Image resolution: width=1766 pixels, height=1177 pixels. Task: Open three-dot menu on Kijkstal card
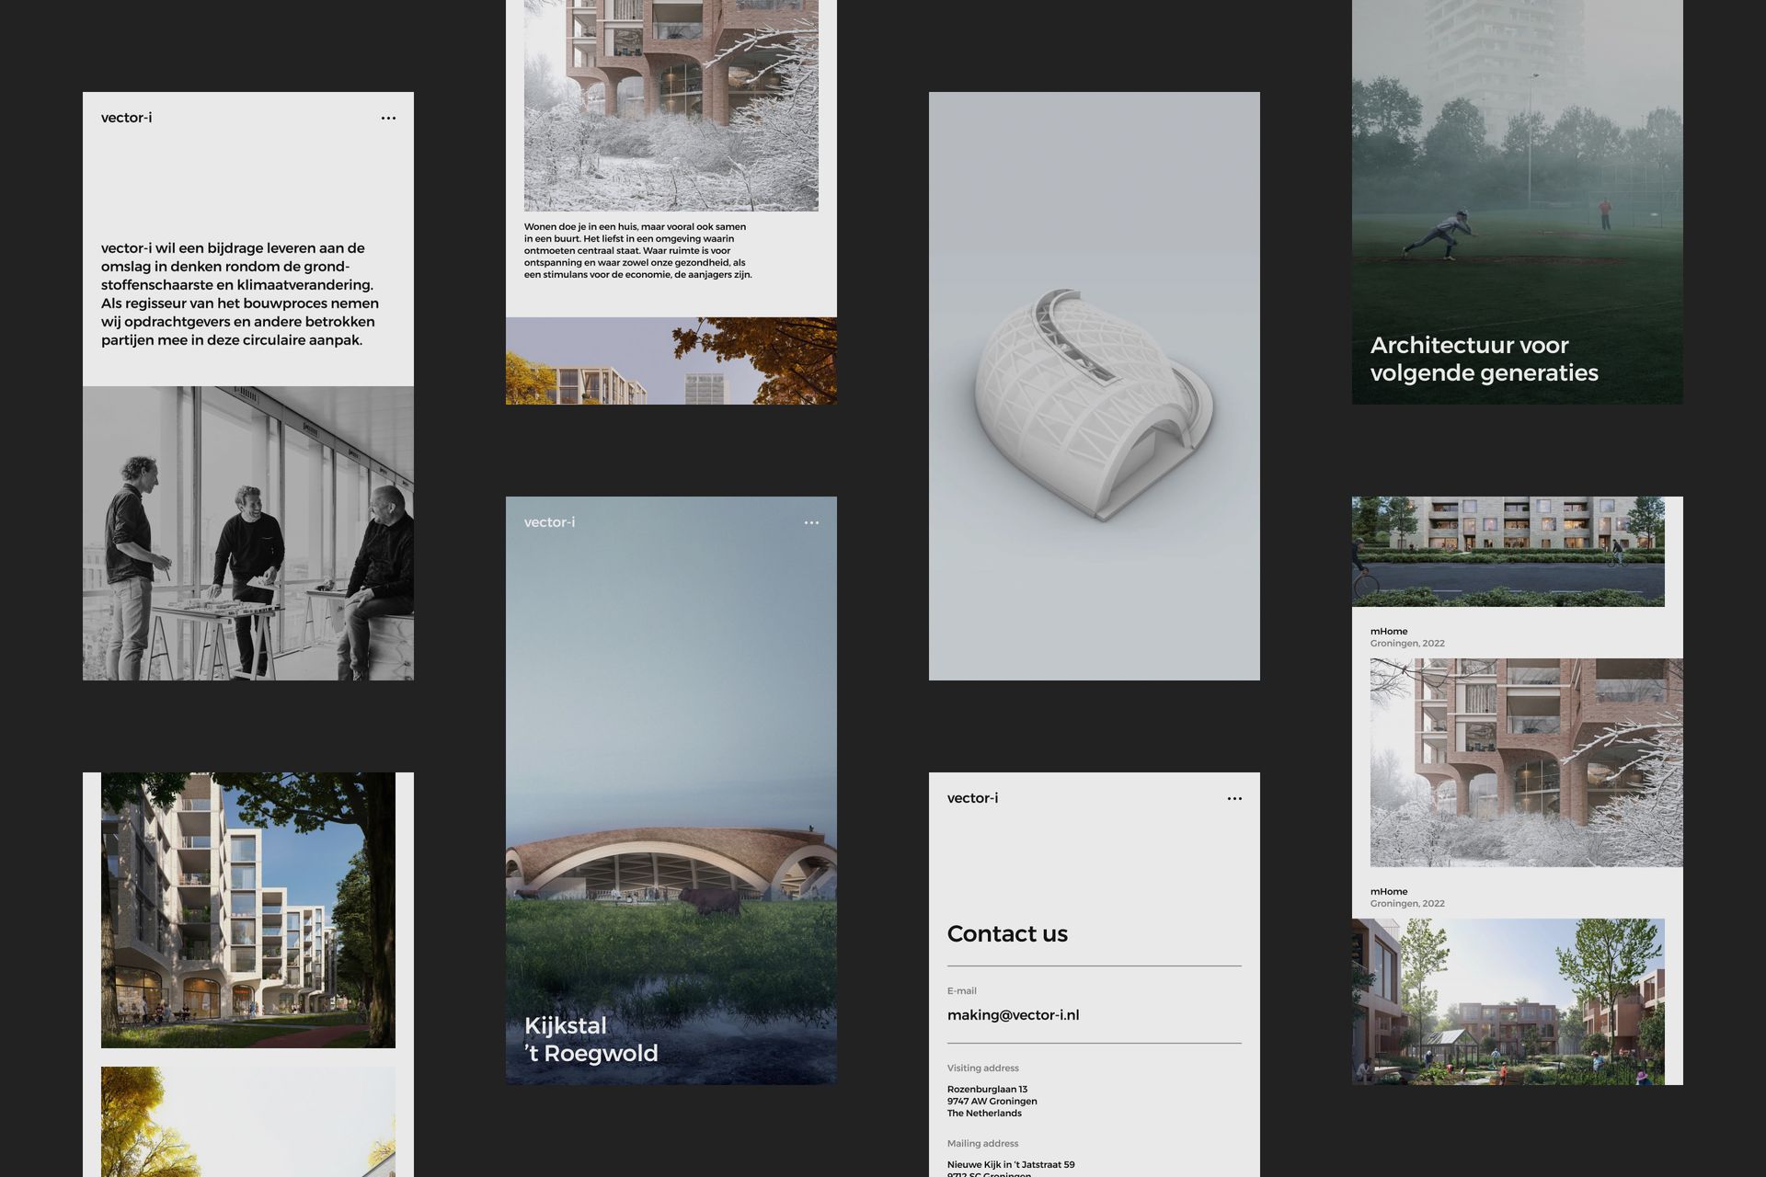811,522
